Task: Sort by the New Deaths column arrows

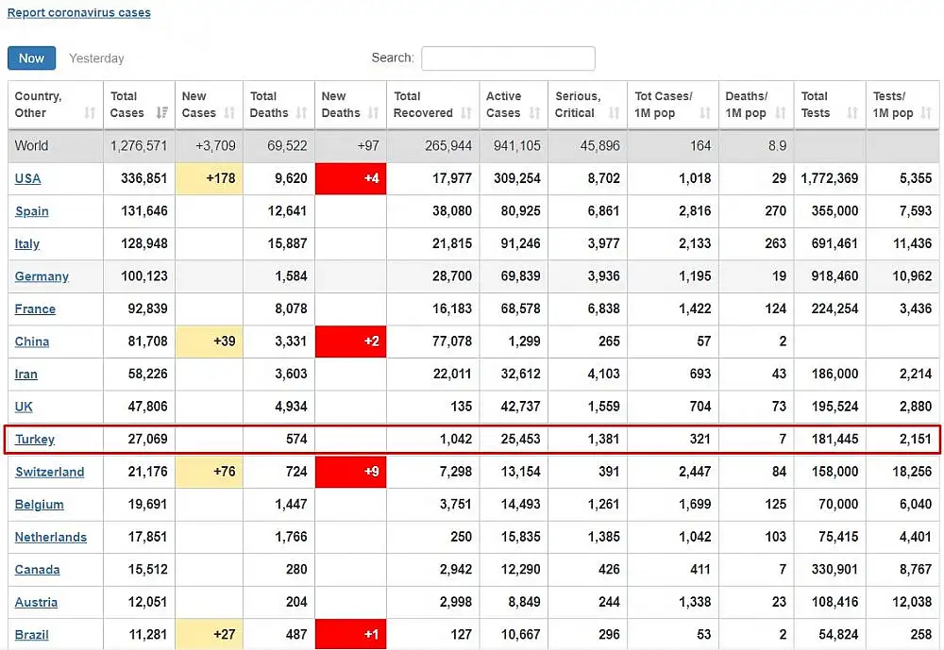Action: pos(373,112)
